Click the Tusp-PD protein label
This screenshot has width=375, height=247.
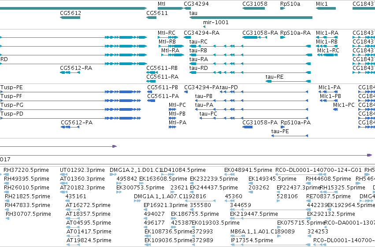tap(12, 114)
